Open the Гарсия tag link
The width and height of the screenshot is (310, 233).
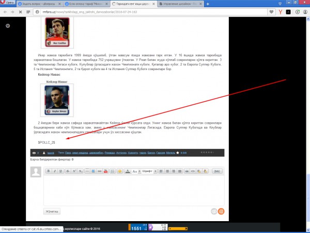(x=161, y=153)
